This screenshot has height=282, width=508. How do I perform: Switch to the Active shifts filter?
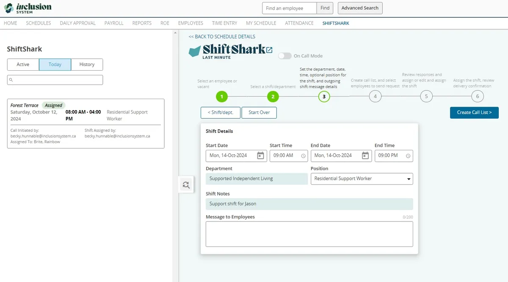(x=23, y=64)
